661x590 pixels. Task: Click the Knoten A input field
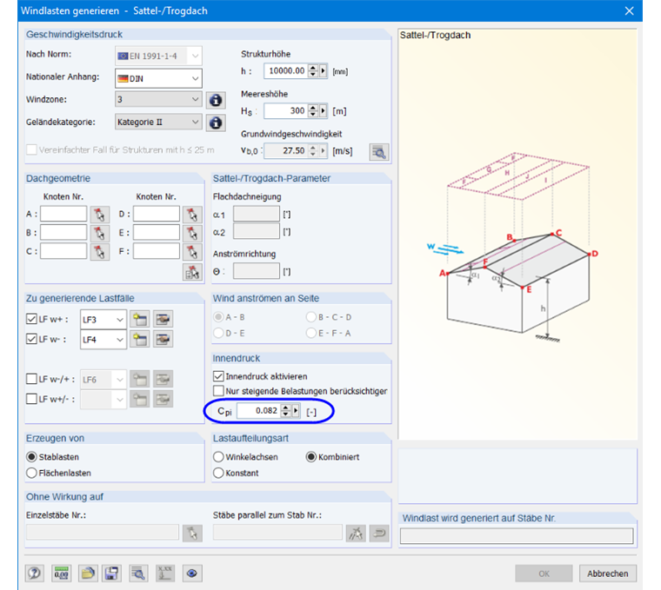[63, 214]
